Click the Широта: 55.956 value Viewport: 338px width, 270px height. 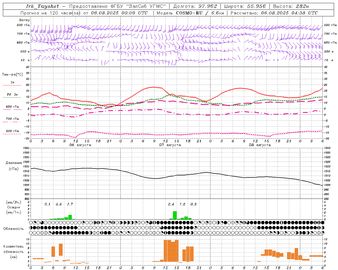(245, 6)
